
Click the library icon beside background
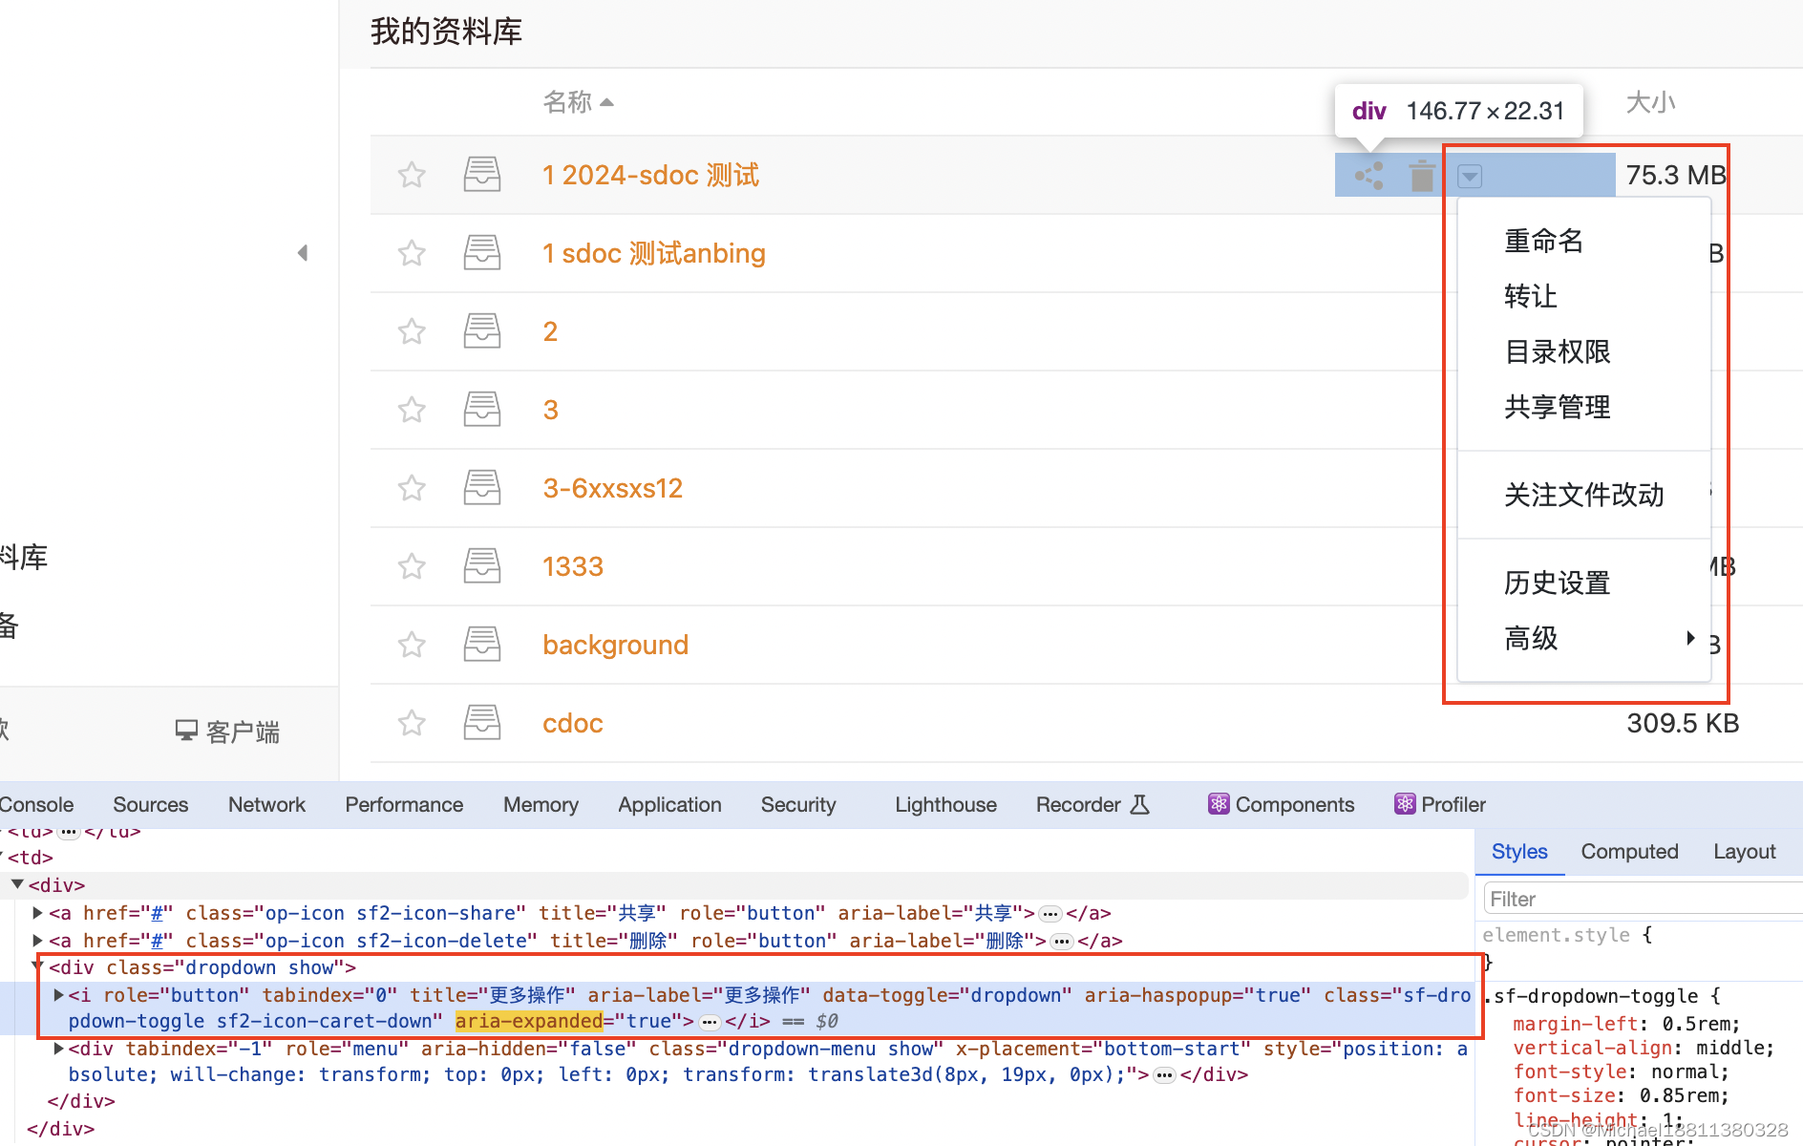coord(481,645)
